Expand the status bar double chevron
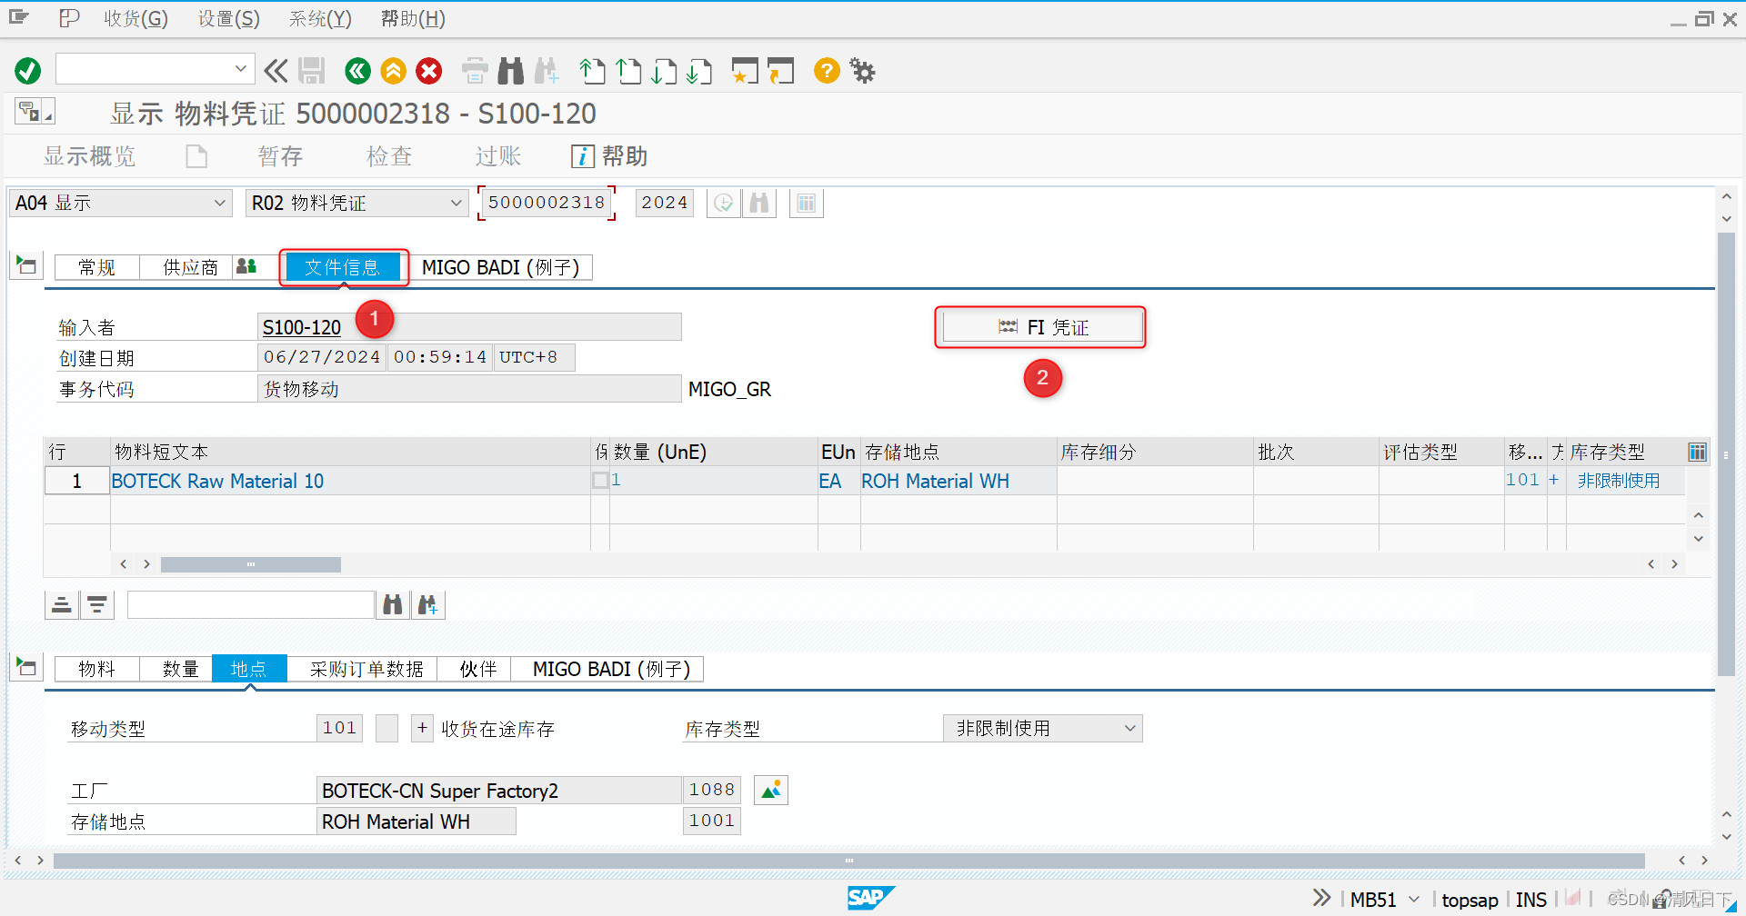This screenshot has height=916, width=1746. pos(1321,898)
